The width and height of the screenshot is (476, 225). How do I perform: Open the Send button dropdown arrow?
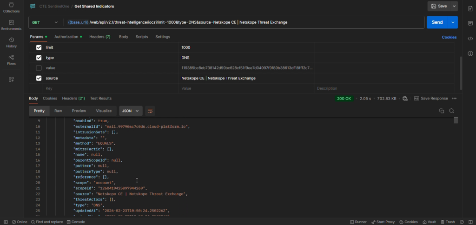click(x=453, y=22)
